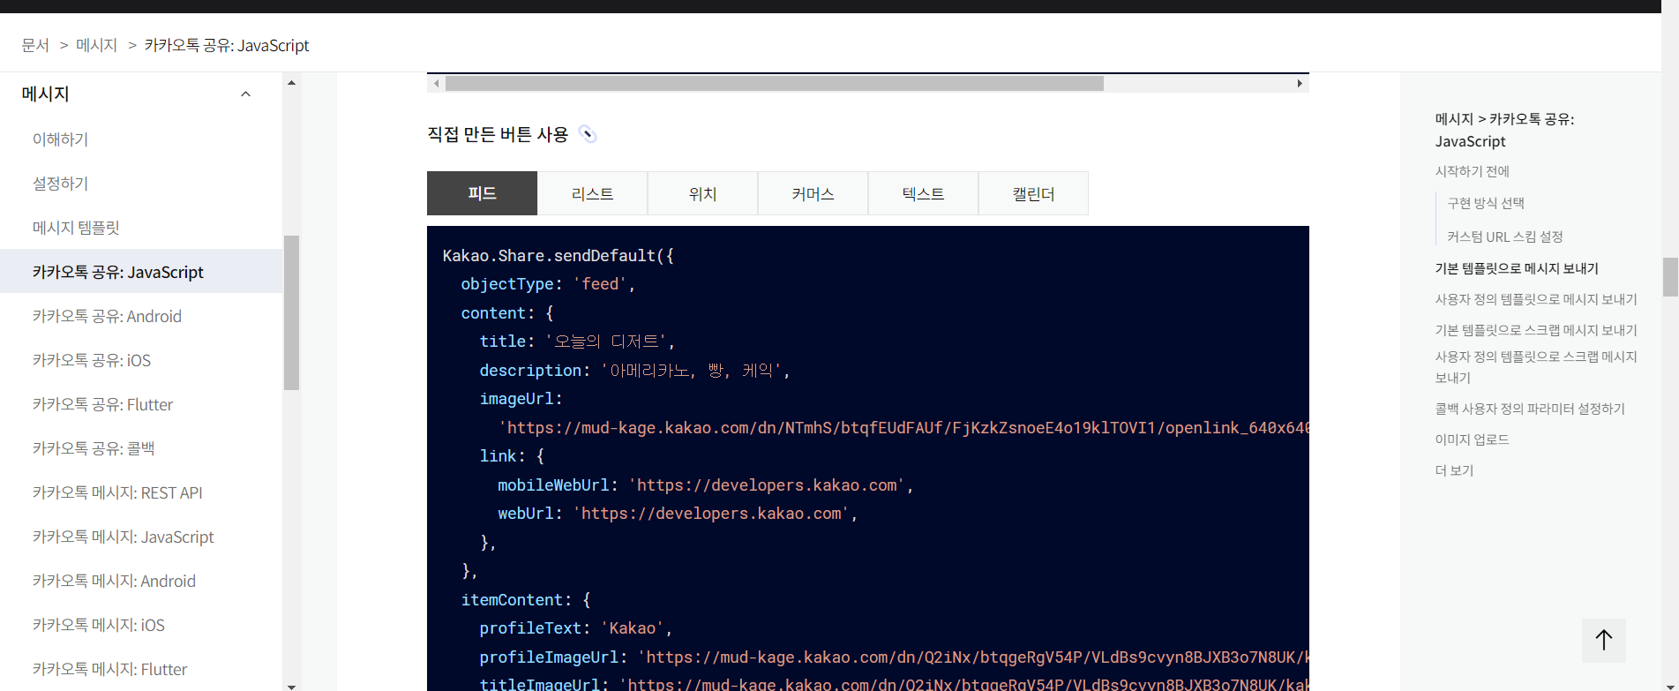
Task: Expand 더 보기 in table of contents
Action: pyautogui.click(x=1454, y=470)
